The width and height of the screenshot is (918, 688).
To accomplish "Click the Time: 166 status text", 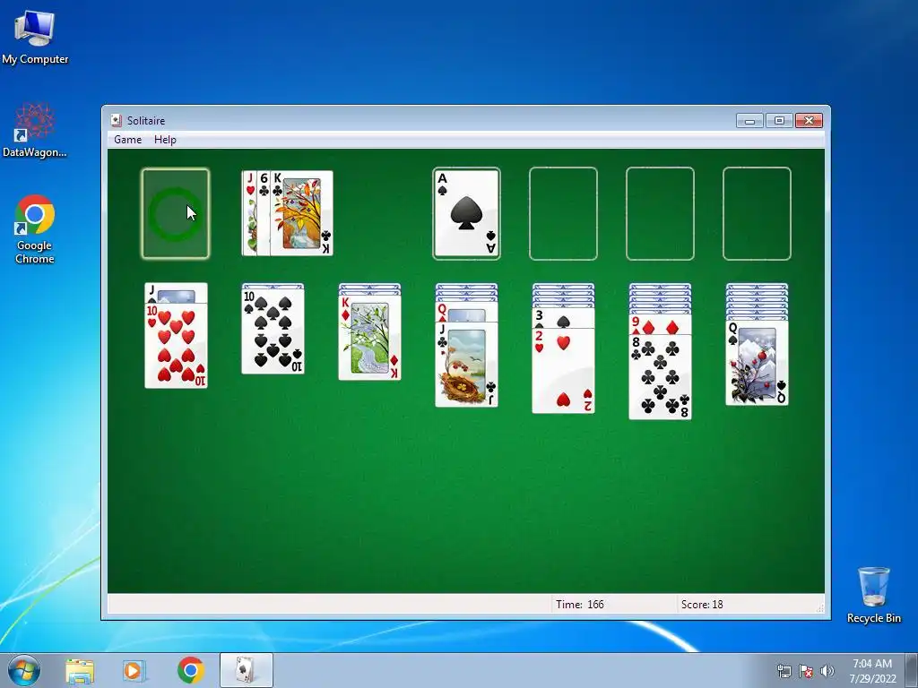I will click(x=580, y=605).
